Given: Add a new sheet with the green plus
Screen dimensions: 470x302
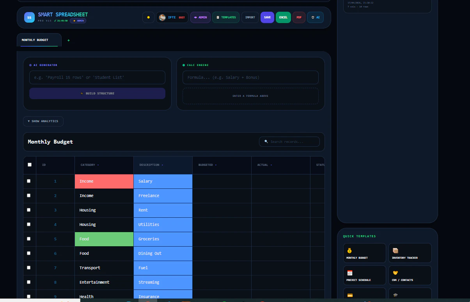Looking at the screenshot, I should pos(69,40).
